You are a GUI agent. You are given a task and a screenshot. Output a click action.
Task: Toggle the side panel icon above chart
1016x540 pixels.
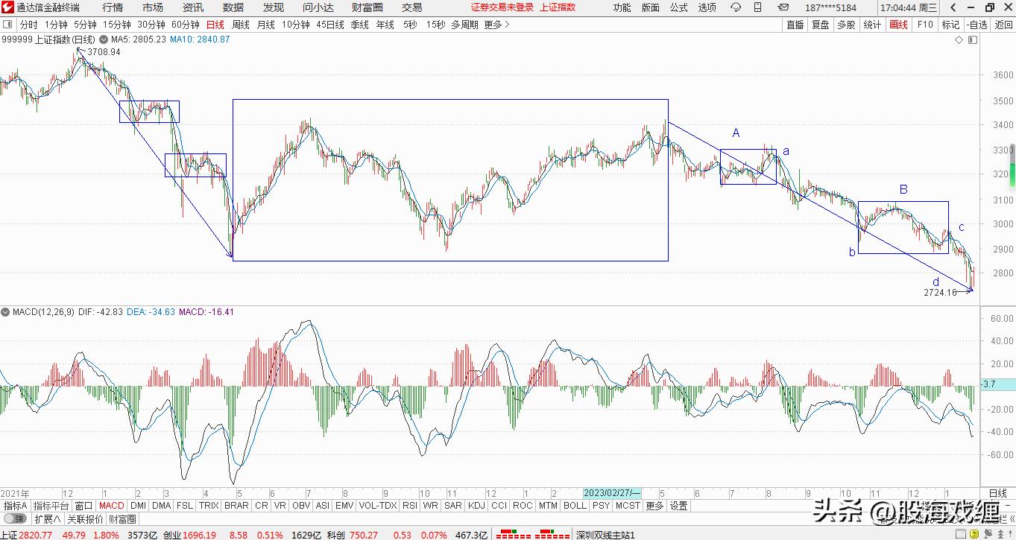tap(972, 39)
